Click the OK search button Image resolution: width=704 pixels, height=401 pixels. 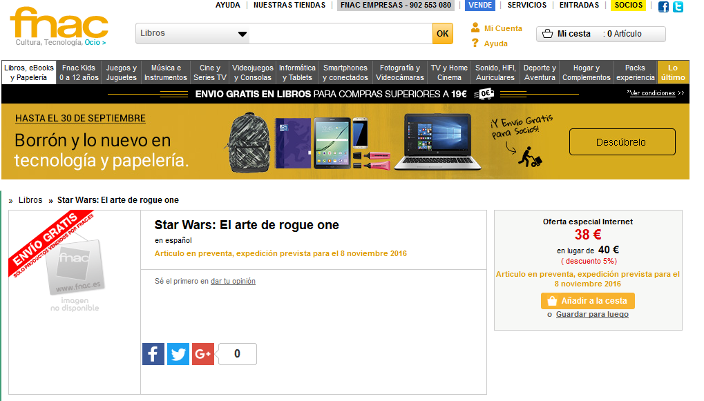(443, 34)
